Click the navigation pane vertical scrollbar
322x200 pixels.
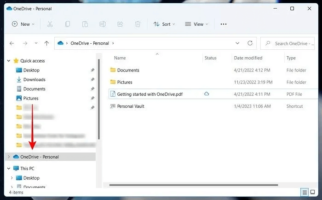pos(99,99)
